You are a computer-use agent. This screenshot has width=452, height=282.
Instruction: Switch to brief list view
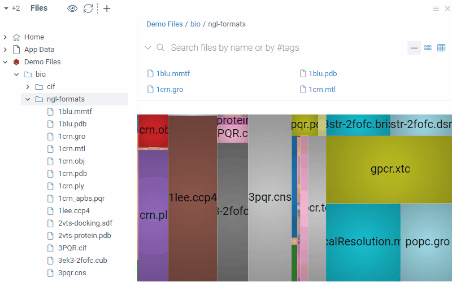(x=414, y=48)
